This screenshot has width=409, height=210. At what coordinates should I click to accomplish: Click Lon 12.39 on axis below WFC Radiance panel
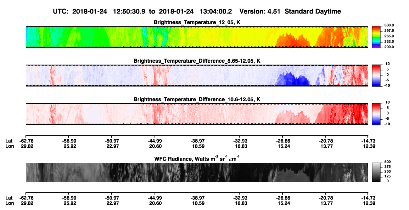[370, 203]
